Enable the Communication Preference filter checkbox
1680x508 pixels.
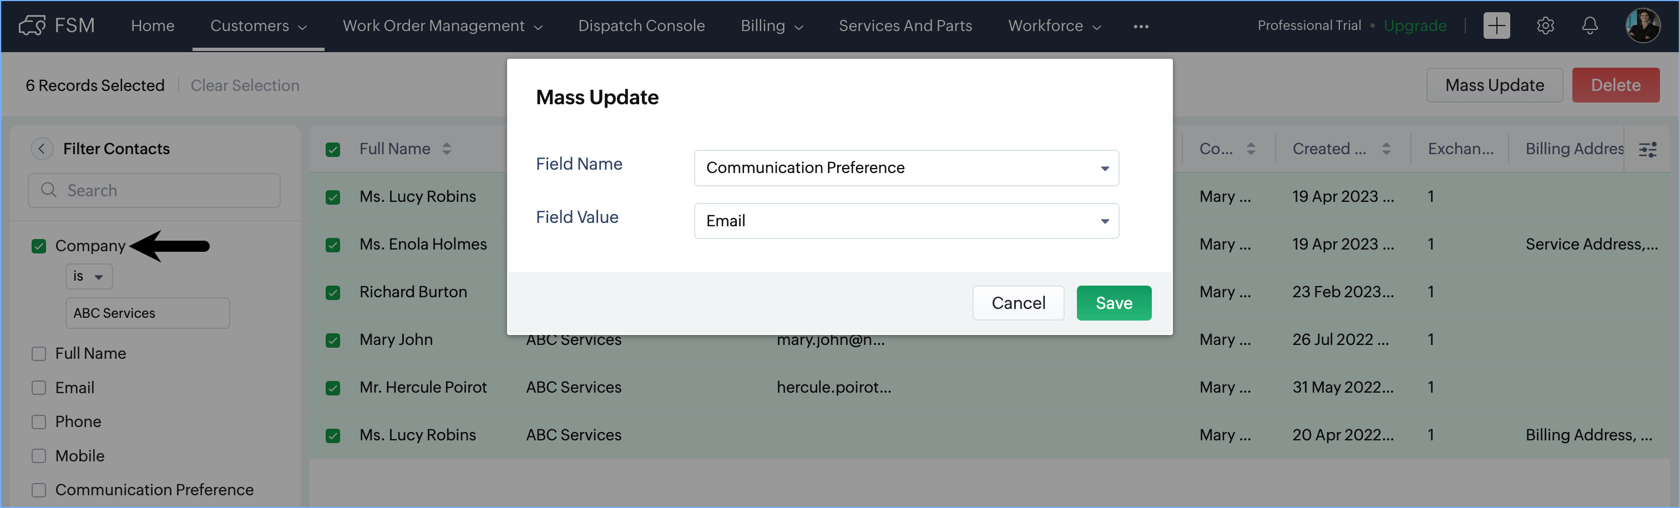39,490
